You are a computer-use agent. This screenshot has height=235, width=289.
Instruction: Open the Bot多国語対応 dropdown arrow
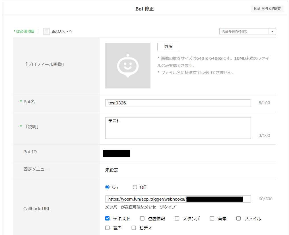coord(272,31)
